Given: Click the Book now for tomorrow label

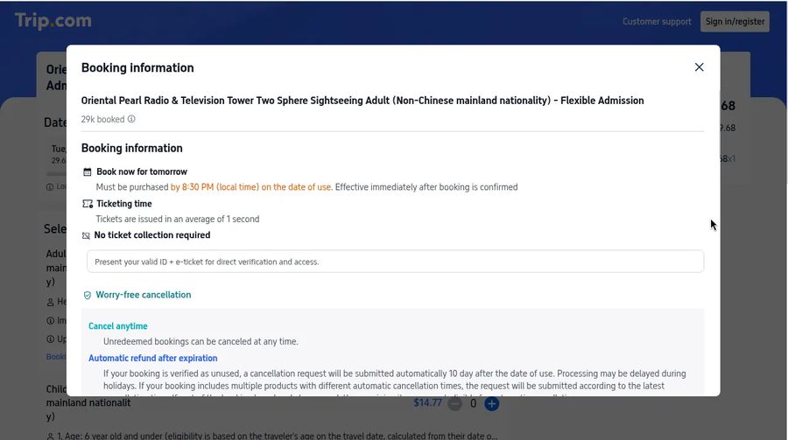Looking at the screenshot, I should (x=142, y=171).
